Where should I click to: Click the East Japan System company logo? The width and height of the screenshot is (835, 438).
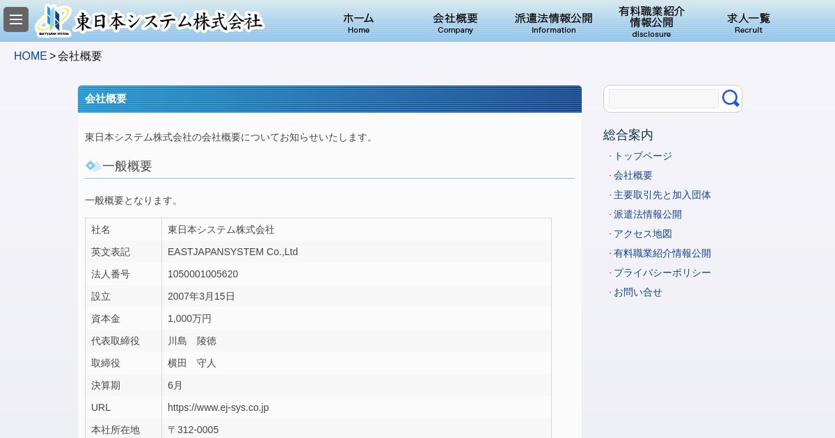tap(150, 21)
